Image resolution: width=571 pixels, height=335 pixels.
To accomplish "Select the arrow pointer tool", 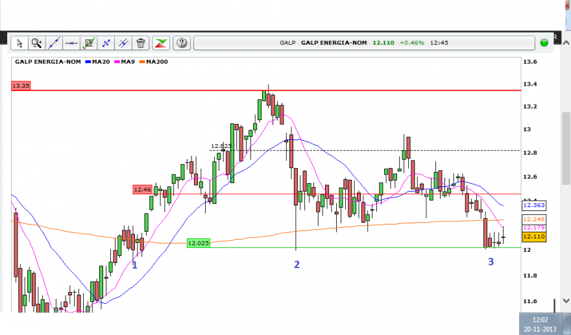I will [x=19, y=43].
